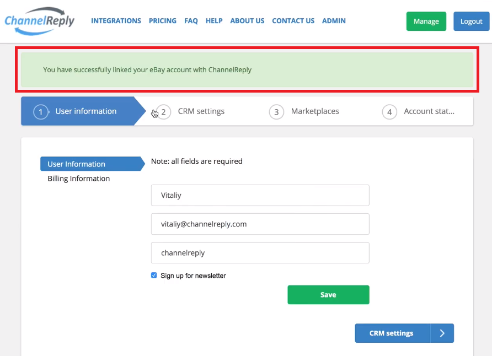Click the Manage button

click(x=426, y=21)
